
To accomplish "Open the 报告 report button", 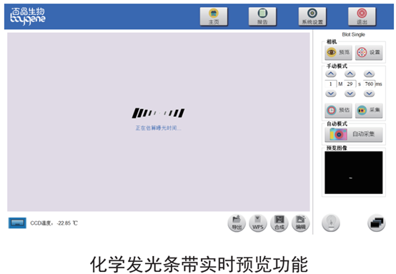I will [262, 16].
